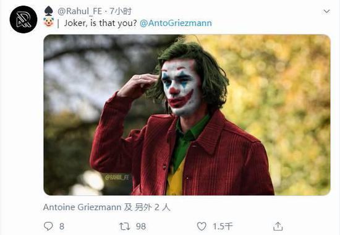Open the share upload icon
The image size is (340, 235).
(x=278, y=226)
